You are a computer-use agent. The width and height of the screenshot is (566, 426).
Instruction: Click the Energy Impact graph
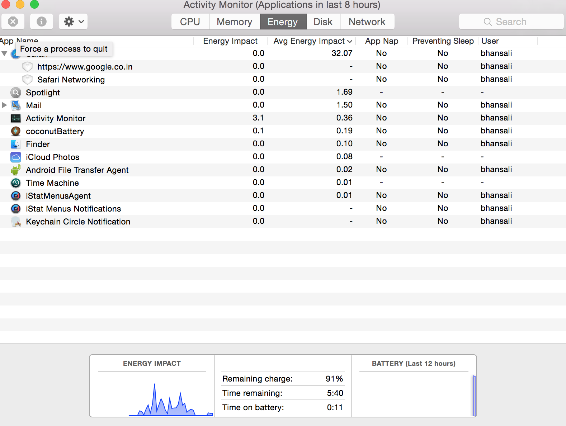pyautogui.click(x=171, y=399)
